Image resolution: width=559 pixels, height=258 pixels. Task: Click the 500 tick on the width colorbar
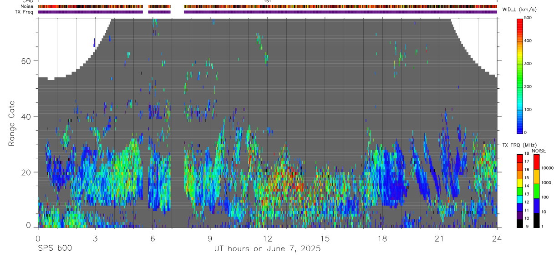tap(528, 18)
